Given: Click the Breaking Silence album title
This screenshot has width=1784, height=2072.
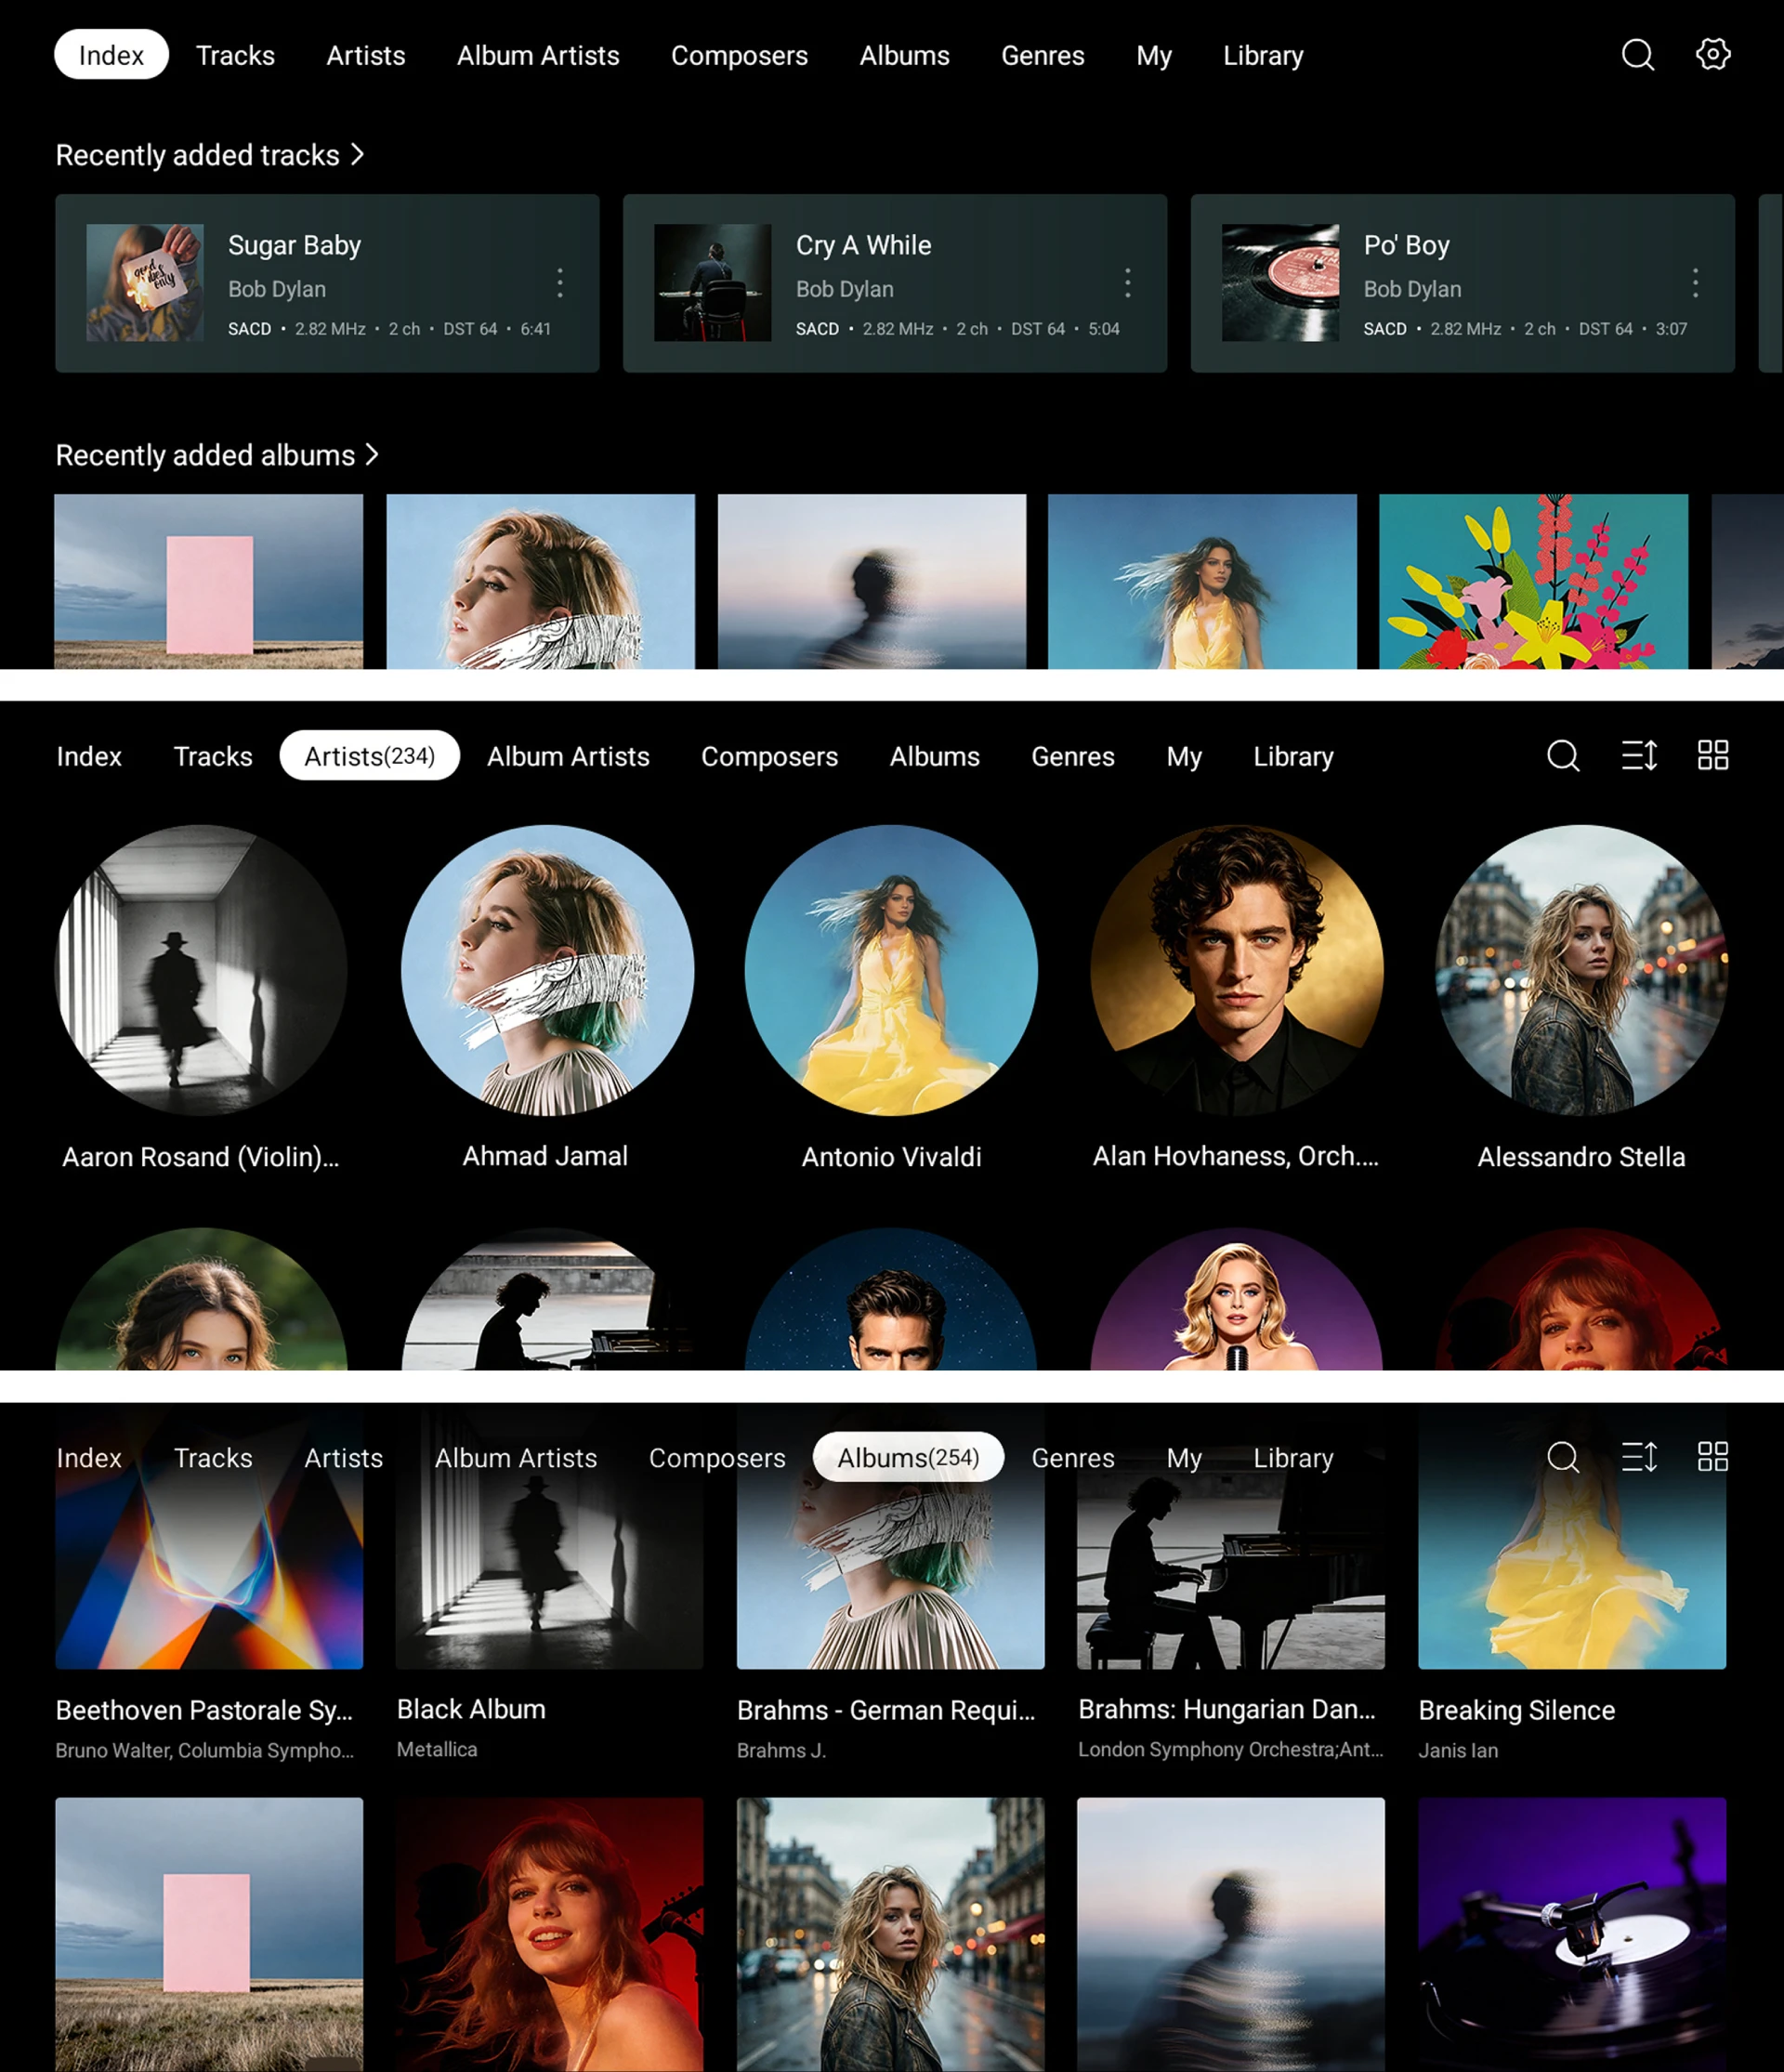Looking at the screenshot, I should [x=1516, y=1710].
